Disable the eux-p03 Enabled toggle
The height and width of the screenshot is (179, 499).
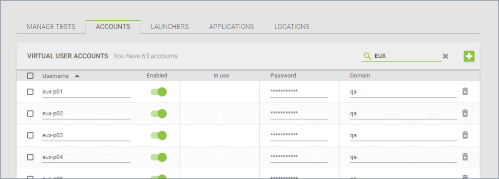[x=158, y=135]
